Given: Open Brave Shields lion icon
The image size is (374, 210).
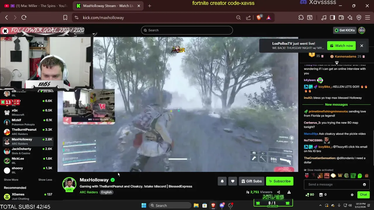Looking at the screenshot, I should pyautogui.click(x=259, y=17).
